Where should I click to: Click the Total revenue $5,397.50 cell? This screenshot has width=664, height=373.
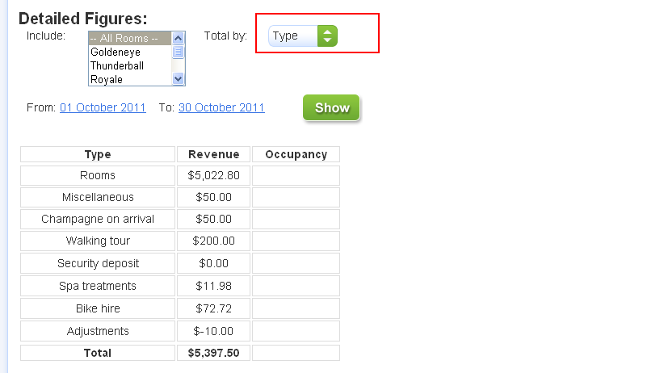click(x=214, y=353)
